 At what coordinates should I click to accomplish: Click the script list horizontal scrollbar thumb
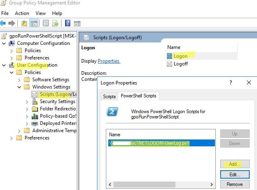(144, 185)
